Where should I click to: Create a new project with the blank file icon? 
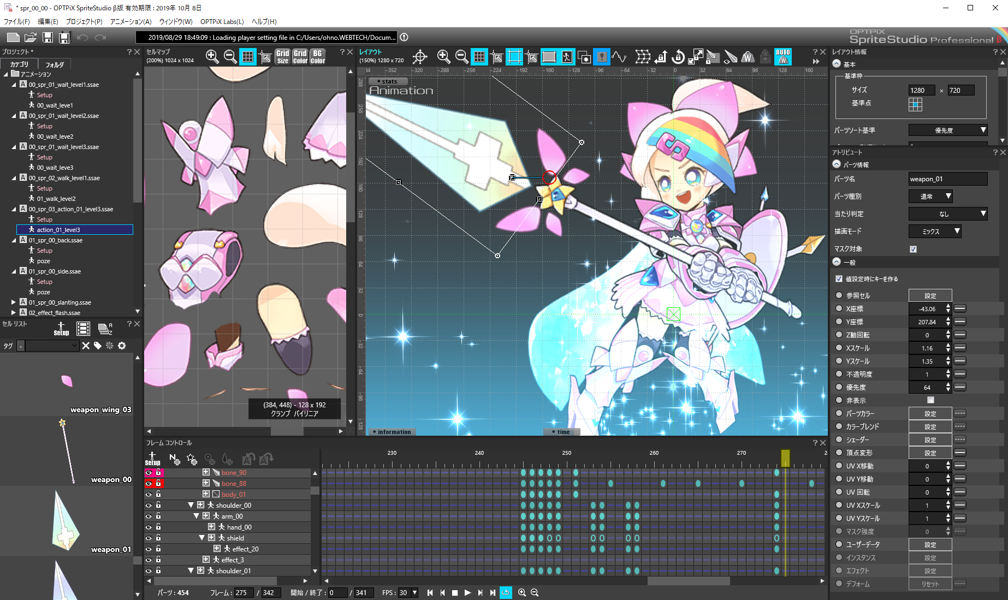point(13,37)
